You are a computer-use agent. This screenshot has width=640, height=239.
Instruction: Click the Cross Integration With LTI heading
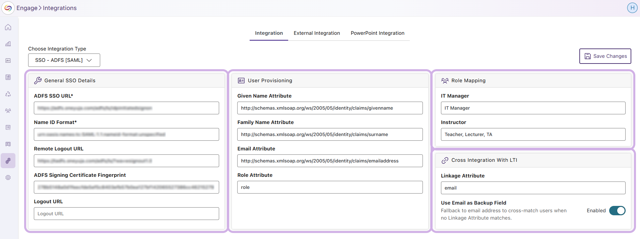(x=484, y=160)
